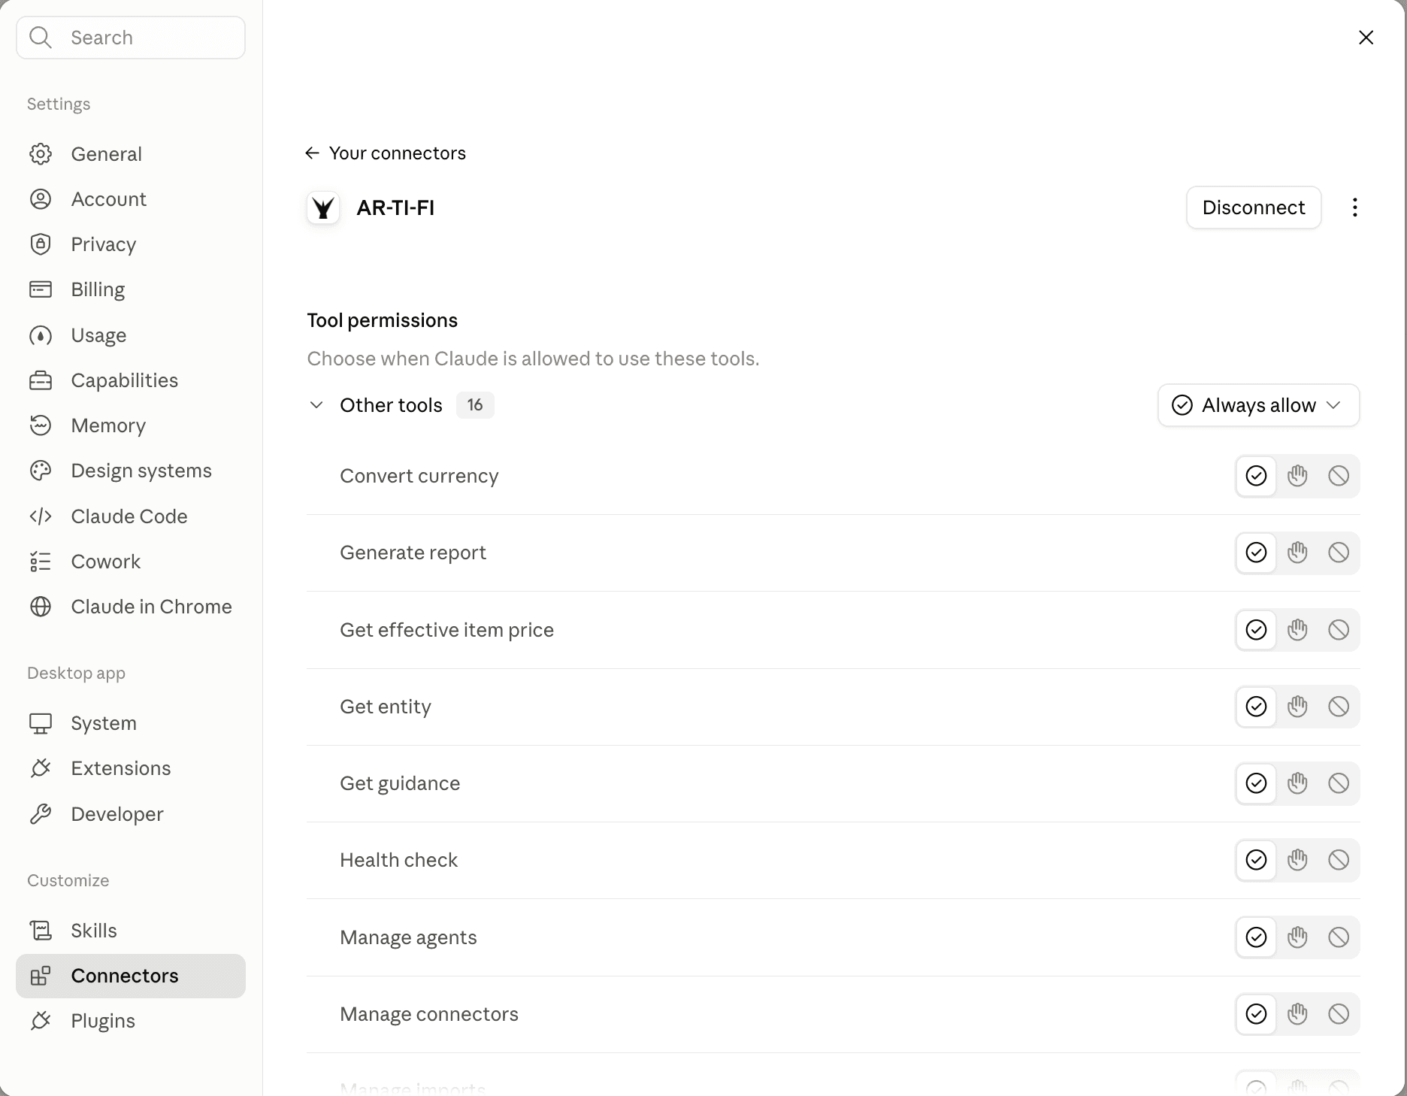Screen dimensions: 1407x1096
Task: Always allow the Generate report tool
Action: pyautogui.click(x=1256, y=553)
